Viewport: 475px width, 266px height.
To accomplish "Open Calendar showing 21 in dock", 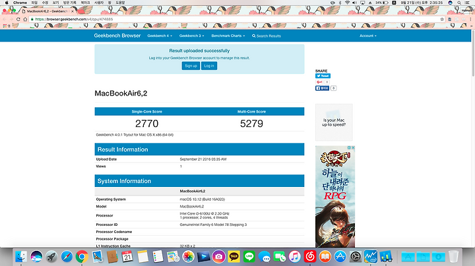I will pos(127,257).
